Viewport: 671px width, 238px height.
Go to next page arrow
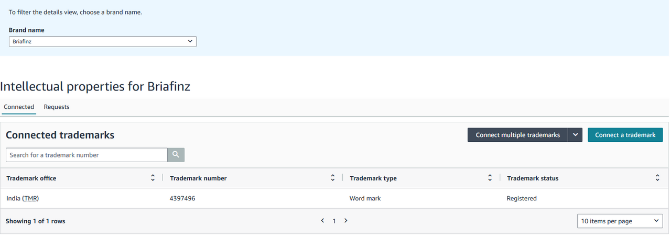coord(346,221)
